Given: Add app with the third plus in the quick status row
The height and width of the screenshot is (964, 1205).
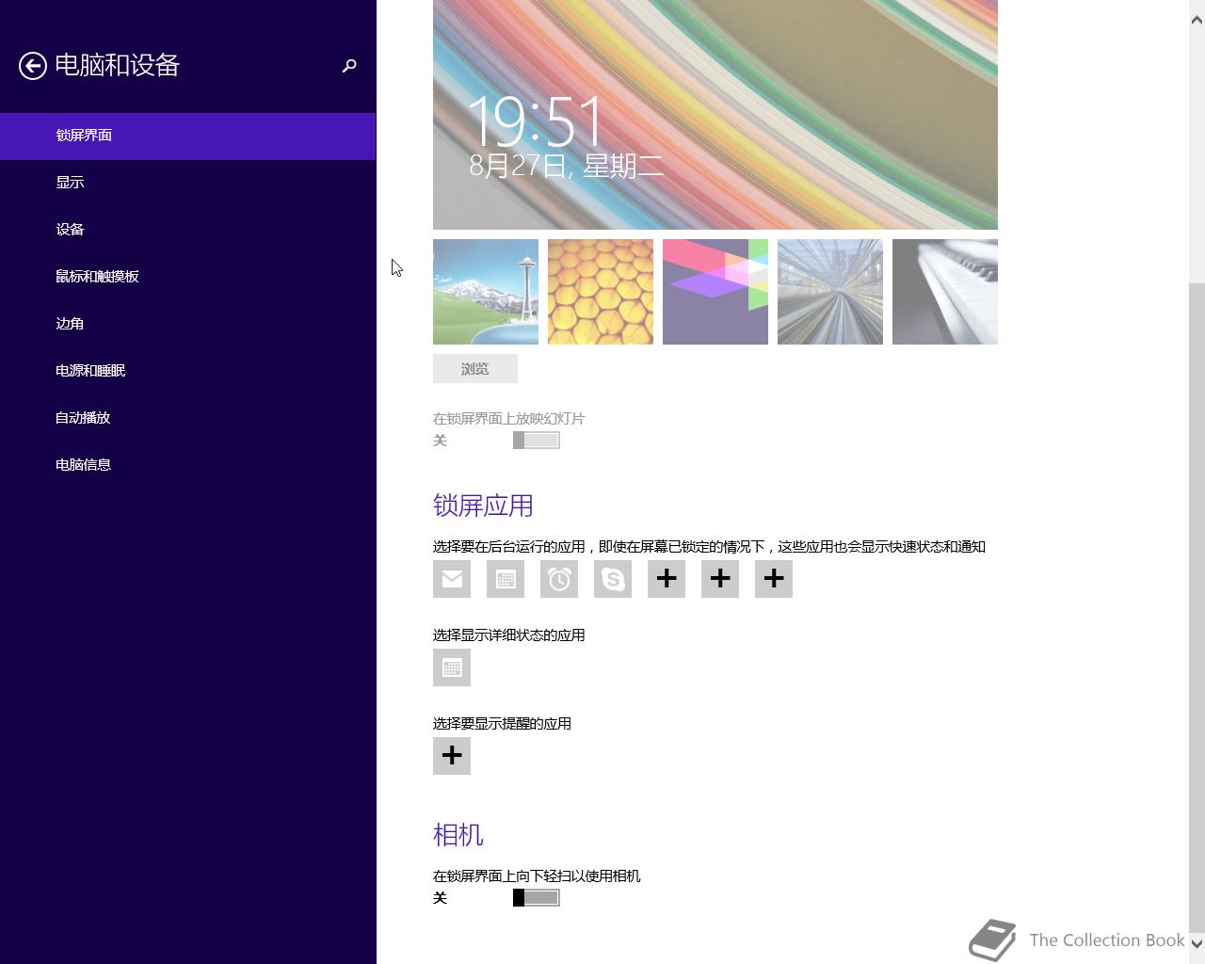Looking at the screenshot, I should pyautogui.click(x=774, y=579).
